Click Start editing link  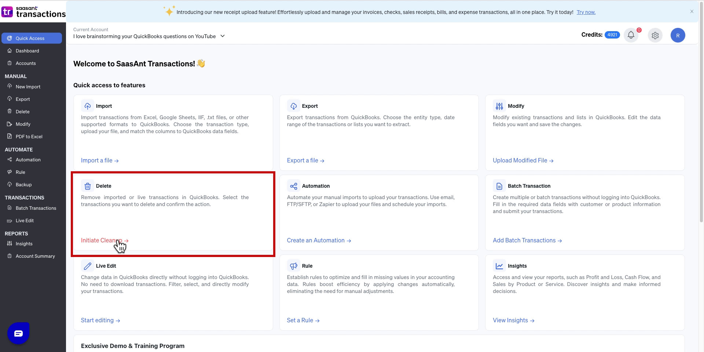100,320
